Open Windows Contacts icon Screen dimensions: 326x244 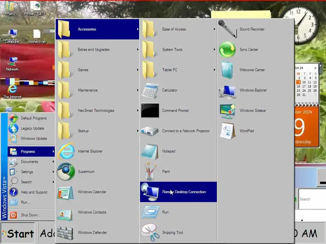point(65,215)
